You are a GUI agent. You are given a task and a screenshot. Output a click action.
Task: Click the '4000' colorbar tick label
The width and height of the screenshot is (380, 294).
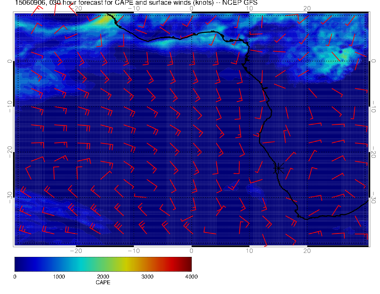(x=191, y=277)
